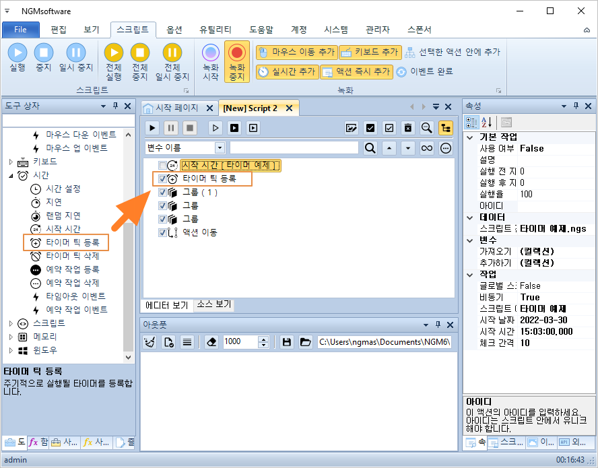Open the 시스템 ribbon tab
This screenshot has height=468, width=598.
(336, 30)
